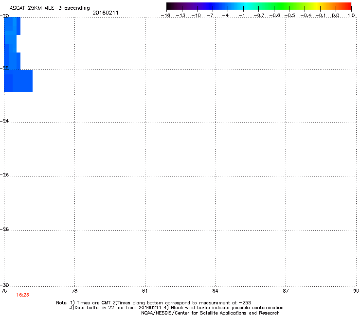Pick the yellow section of the color bar
The height and width of the screenshot is (316, 360).
click(317, 6)
